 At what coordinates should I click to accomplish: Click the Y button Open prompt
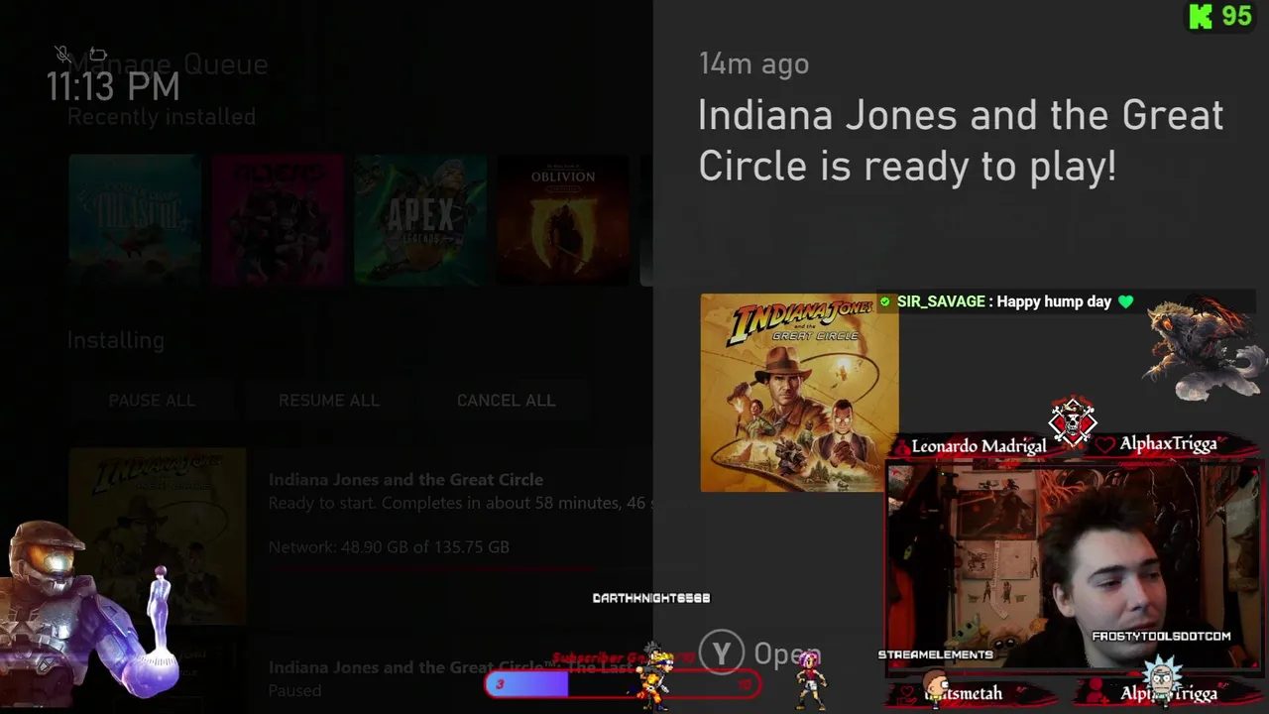760,654
